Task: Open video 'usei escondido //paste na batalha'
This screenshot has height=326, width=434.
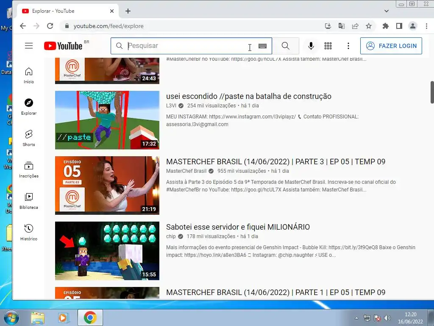Action: (x=248, y=96)
